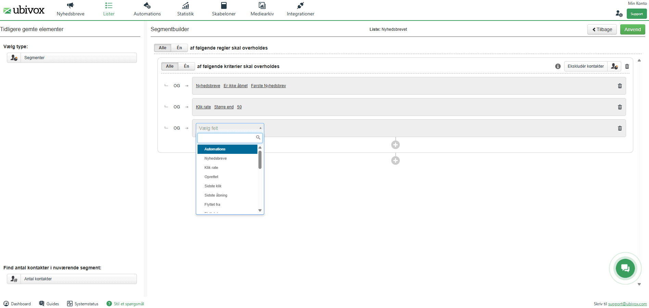Click the search field inside the dropdown
This screenshot has width=649, height=308.
[x=228, y=138]
